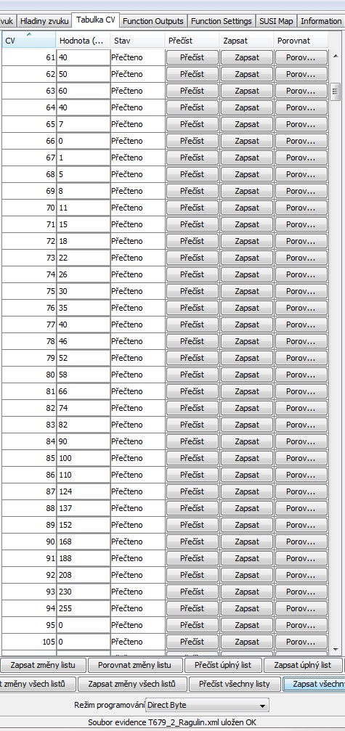Click Zapsat úplný list button
This screenshot has height=731, width=345.
pyautogui.click(x=303, y=664)
